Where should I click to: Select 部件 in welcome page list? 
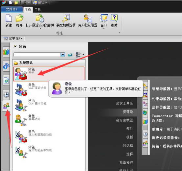(129, 129)
